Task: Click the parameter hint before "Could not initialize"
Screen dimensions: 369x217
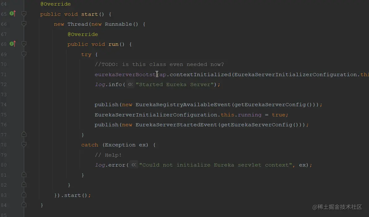Action: 134,165
